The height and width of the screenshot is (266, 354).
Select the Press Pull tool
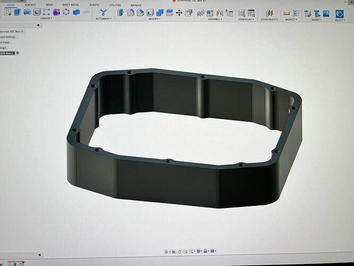[x=121, y=12]
